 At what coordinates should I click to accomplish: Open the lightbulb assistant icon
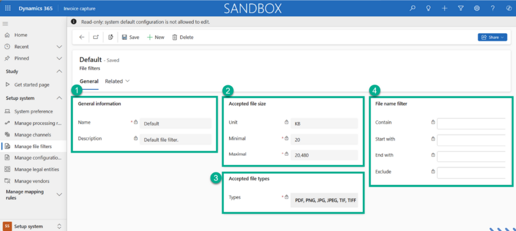[428, 9]
